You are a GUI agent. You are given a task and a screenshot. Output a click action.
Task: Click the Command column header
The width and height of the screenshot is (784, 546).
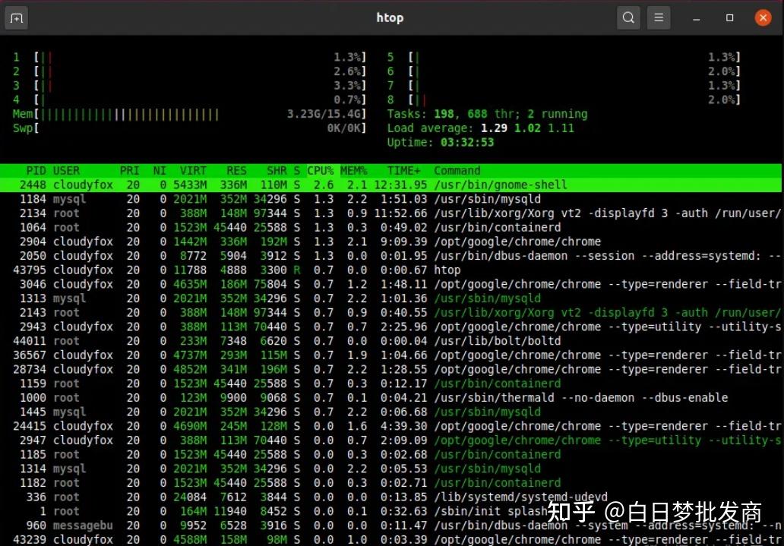coord(457,171)
